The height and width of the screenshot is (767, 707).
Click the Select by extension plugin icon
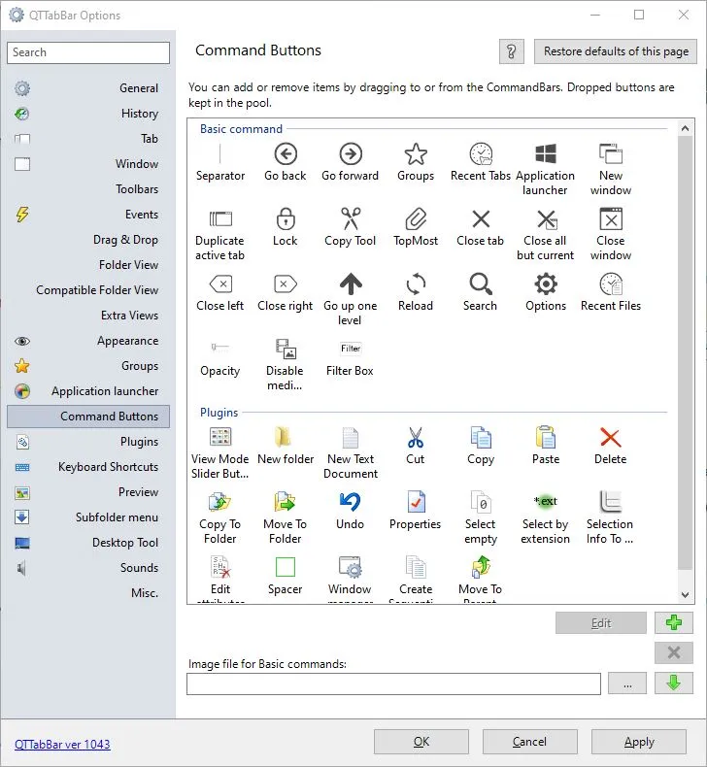(x=546, y=501)
